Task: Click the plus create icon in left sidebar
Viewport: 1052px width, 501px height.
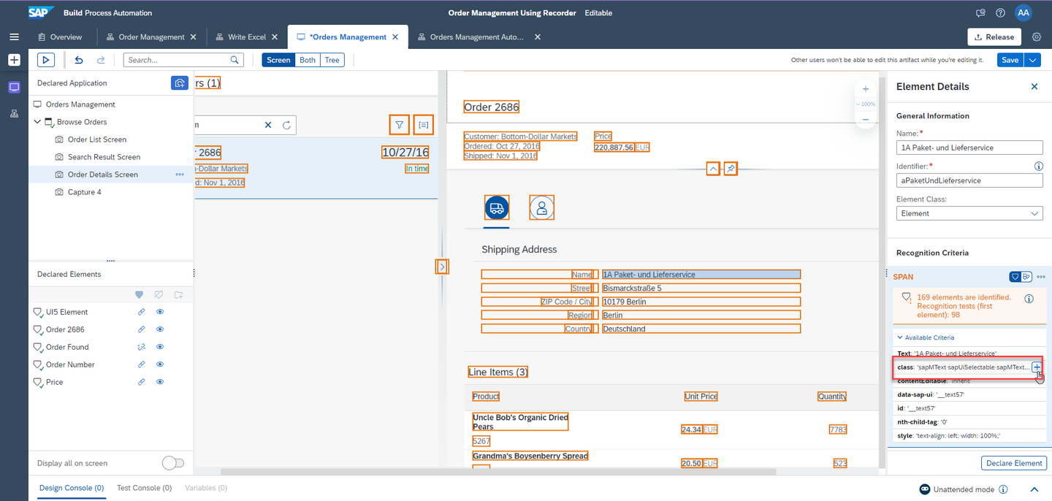Action: click(14, 60)
